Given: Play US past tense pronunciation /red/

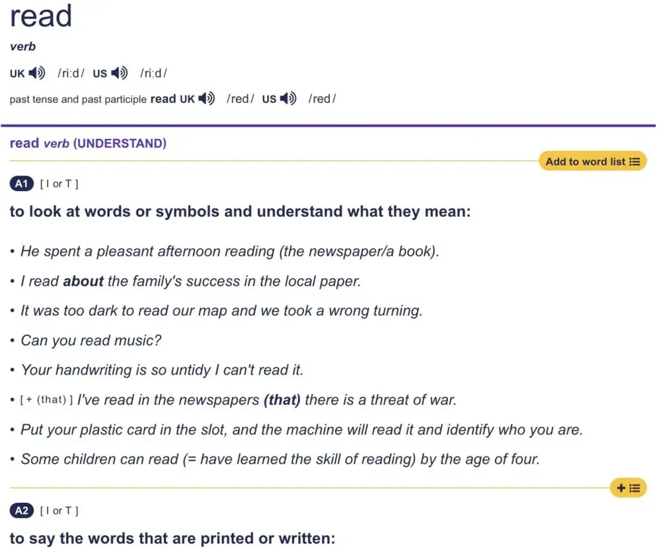Looking at the screenshot, I should (288, 98).
